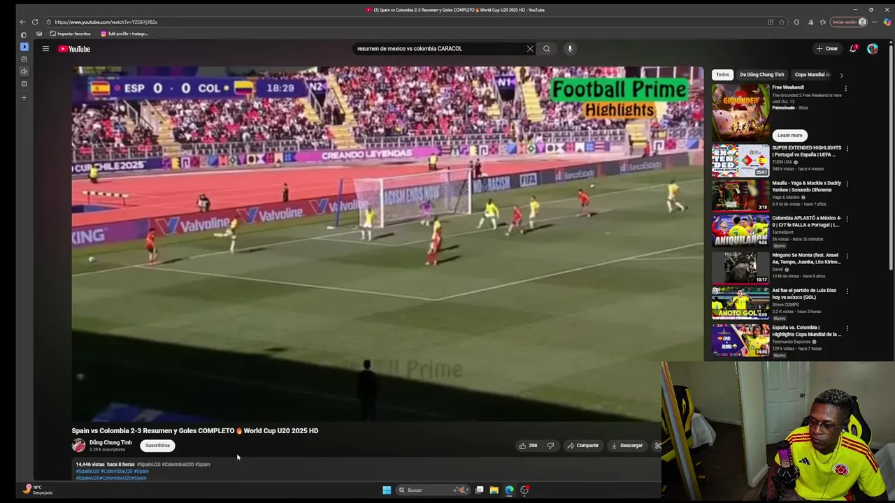
Task: Open options for Colombia APLASTÓ a México video
Action: click(847, 219)
